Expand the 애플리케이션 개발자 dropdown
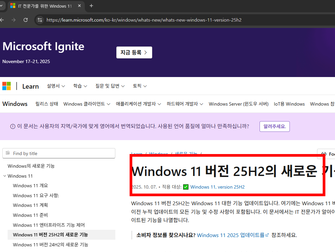The image size is (335, 252). click(x=139, y=104)
